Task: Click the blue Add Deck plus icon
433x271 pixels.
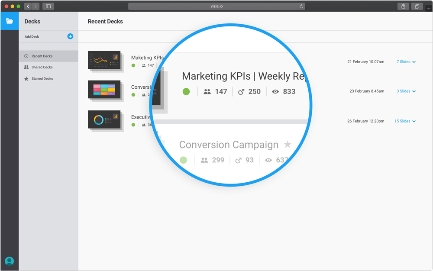Action: 70,36
